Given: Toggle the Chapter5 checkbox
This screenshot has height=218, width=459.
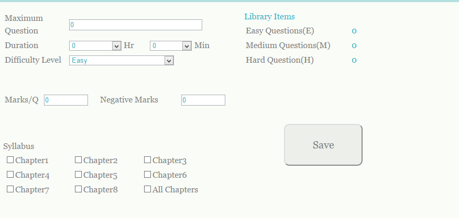Looking at the screenshot, I should (x=78, y=175).
